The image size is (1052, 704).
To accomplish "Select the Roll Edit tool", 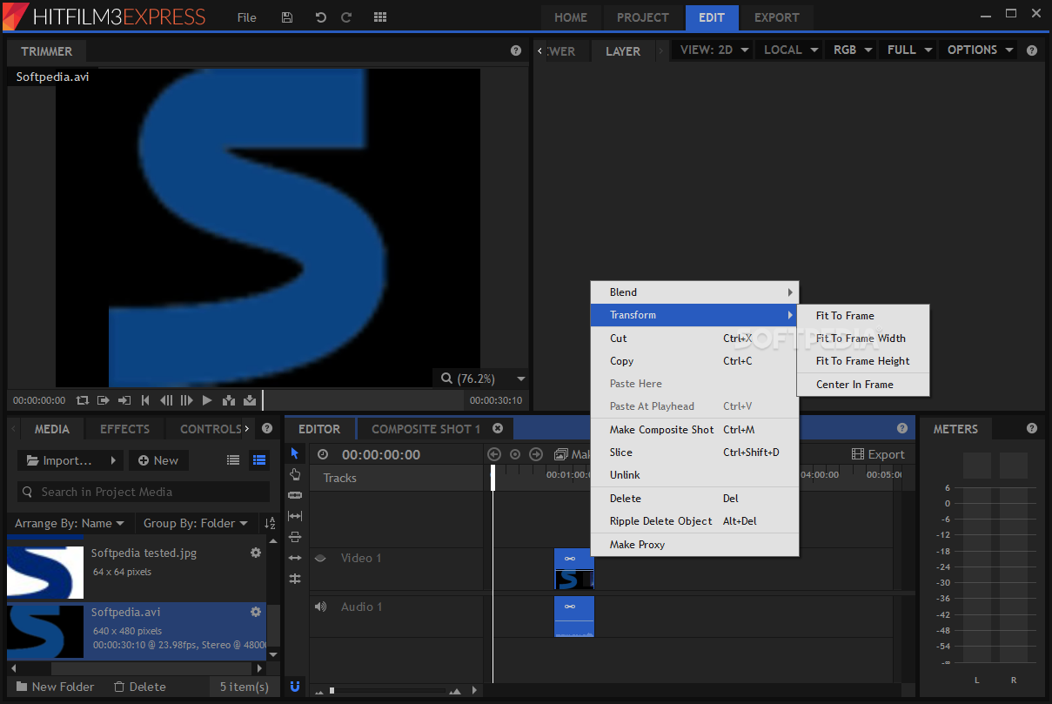I will [295, 579].
